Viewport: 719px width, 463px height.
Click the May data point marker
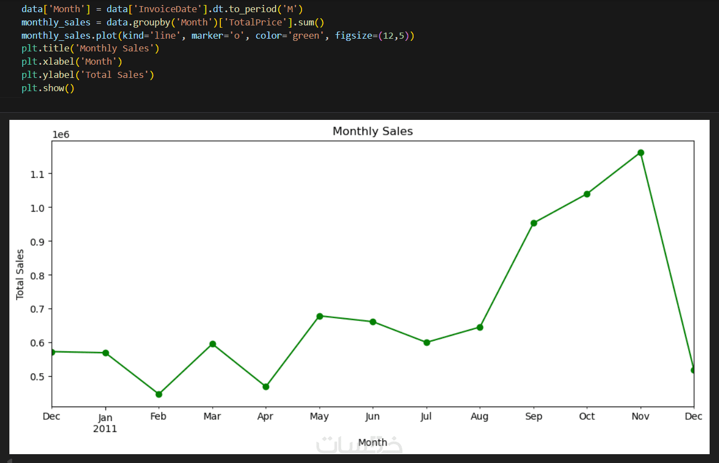point(319,316)
